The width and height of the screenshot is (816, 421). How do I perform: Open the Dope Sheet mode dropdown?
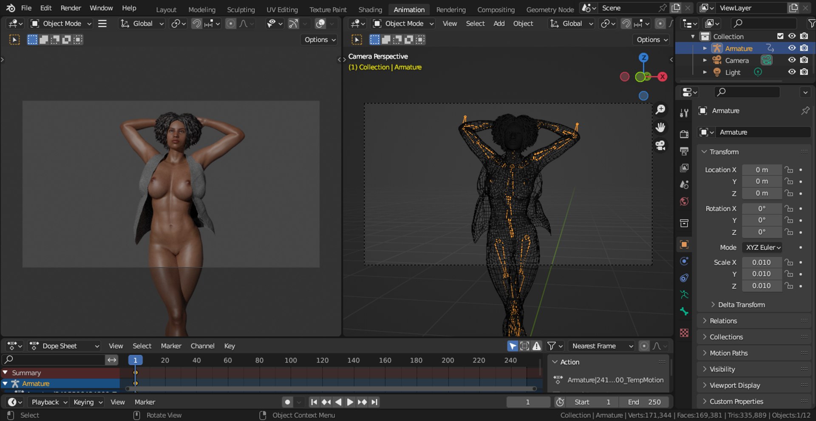[x=64, y=346]
